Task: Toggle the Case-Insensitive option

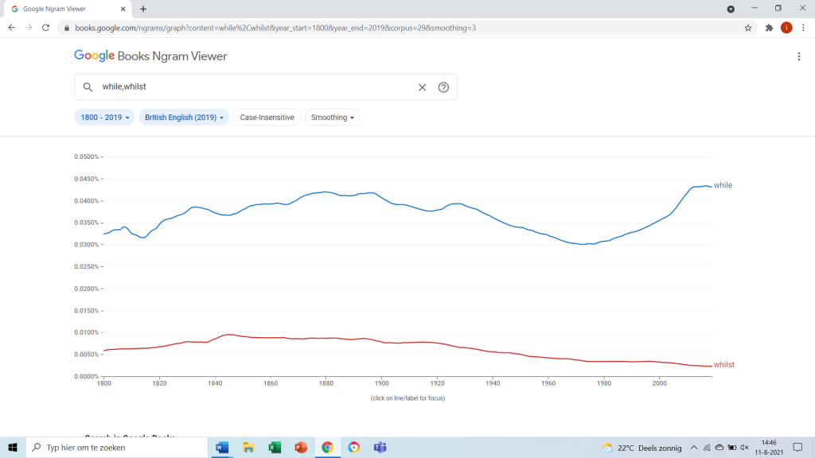Action: pos(267,118)
